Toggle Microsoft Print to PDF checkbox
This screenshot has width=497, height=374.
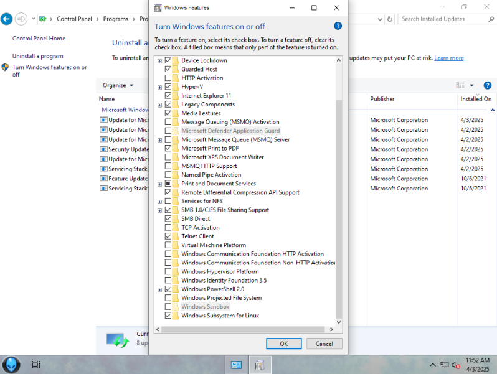pyautogui.click(x=168, y=148)
